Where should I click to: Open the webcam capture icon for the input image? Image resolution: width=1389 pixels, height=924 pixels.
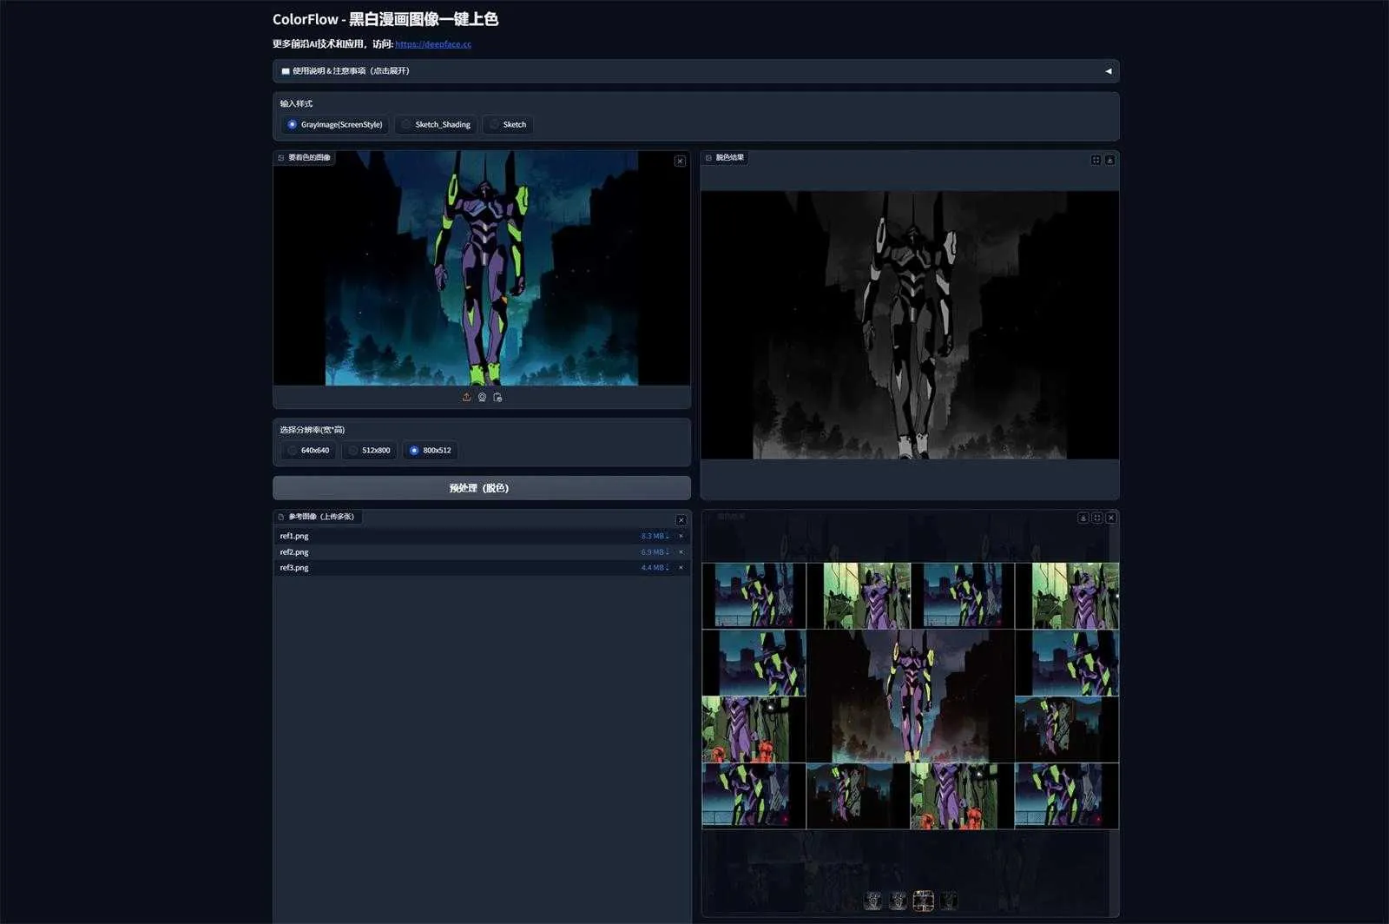coord(482,397)
